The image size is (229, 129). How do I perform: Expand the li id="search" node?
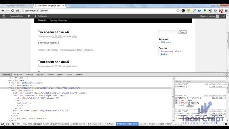coord(14,93)
